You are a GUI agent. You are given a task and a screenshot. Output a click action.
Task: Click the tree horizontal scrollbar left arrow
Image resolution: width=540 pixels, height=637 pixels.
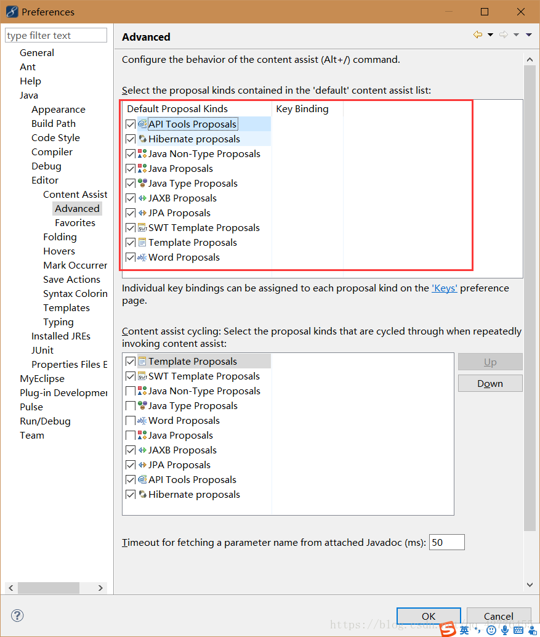(11, 588)
